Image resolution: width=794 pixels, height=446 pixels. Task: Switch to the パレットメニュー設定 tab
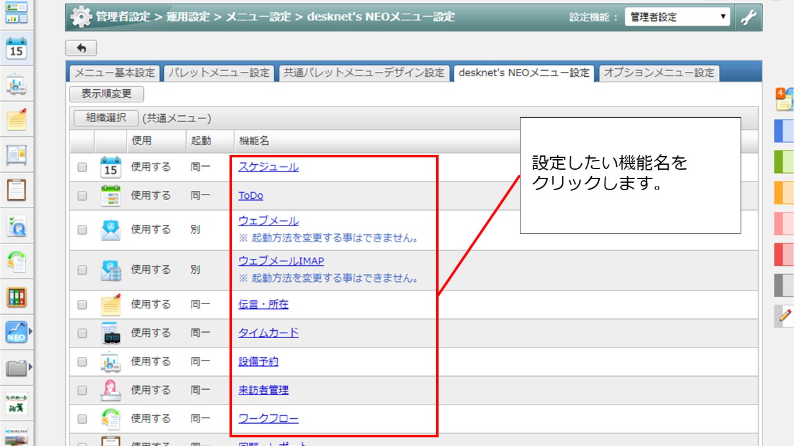218,73
